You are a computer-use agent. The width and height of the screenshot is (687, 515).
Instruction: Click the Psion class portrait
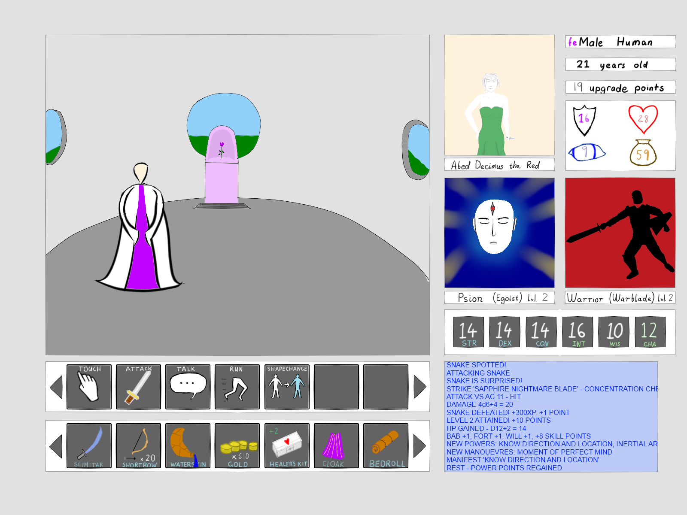click(x=499, y=233)
